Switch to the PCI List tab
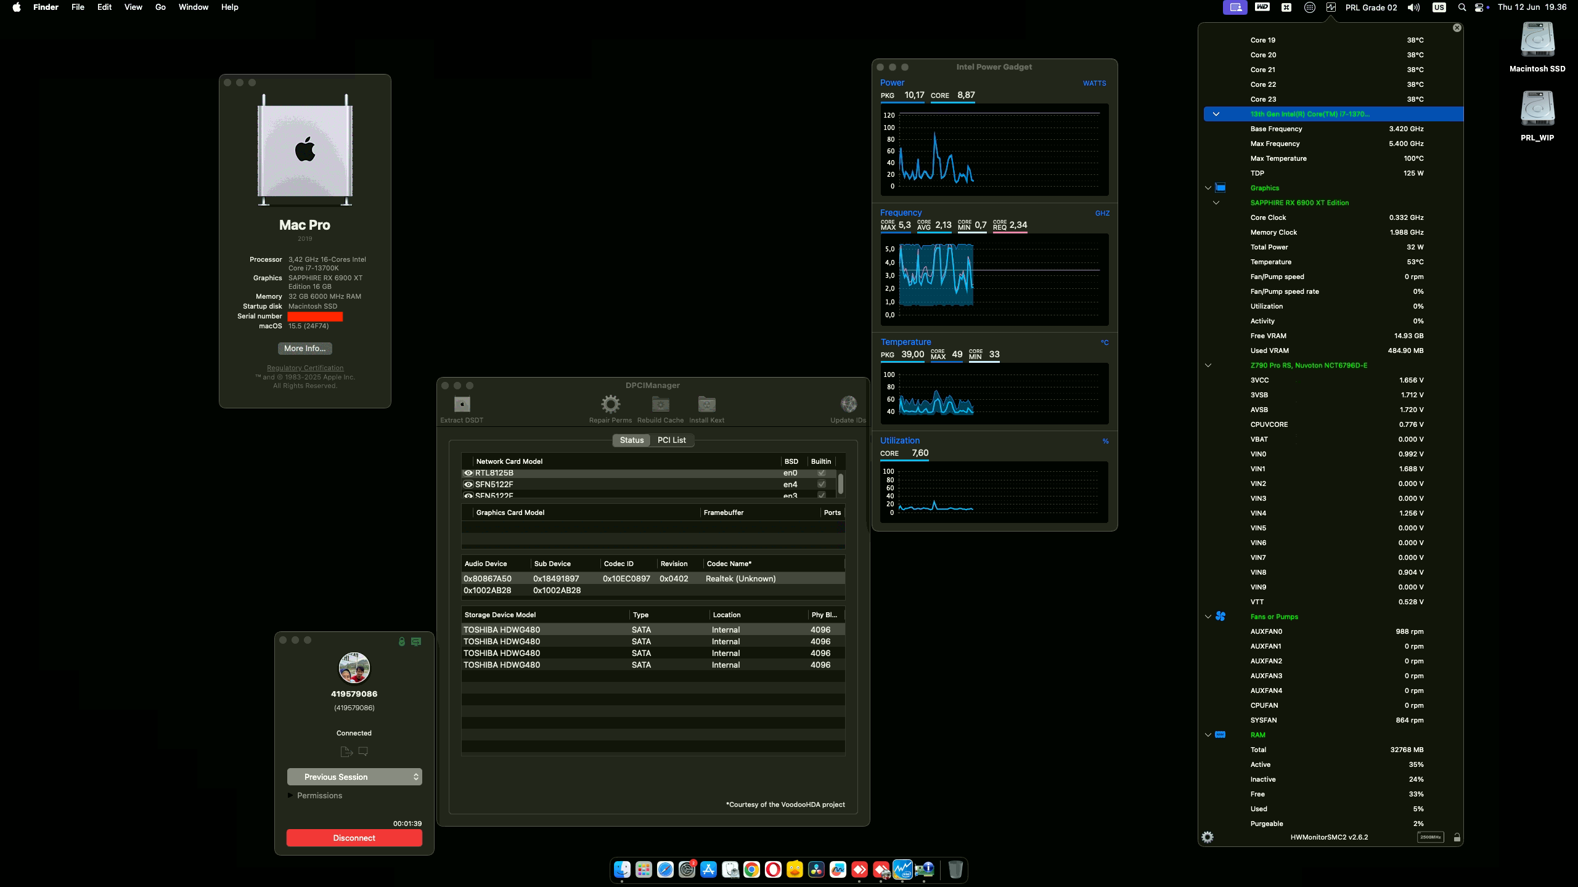Screen dimensions: 1578x887 click(x=672, y=440)
